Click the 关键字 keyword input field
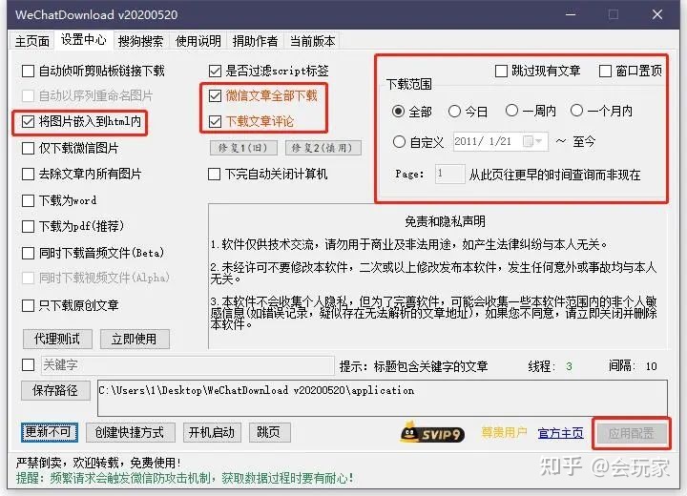This screenshot has height=496, width=687. pyautogui.click(x=188, y=365)
